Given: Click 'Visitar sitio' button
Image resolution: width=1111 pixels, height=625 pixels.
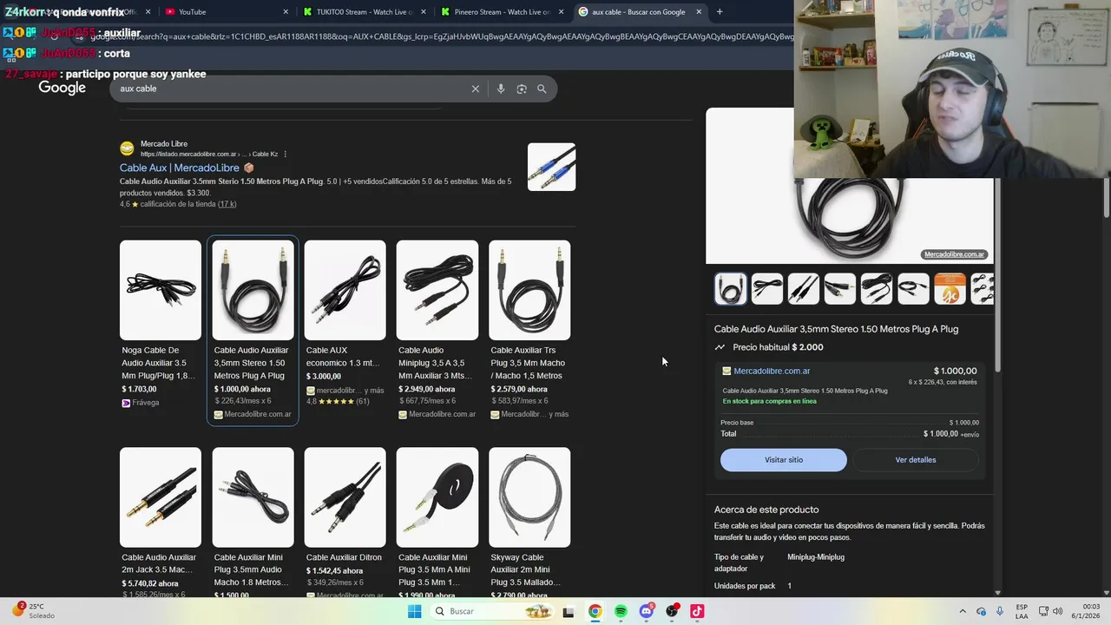Looking at the screenshot, I should click(784, 460).
